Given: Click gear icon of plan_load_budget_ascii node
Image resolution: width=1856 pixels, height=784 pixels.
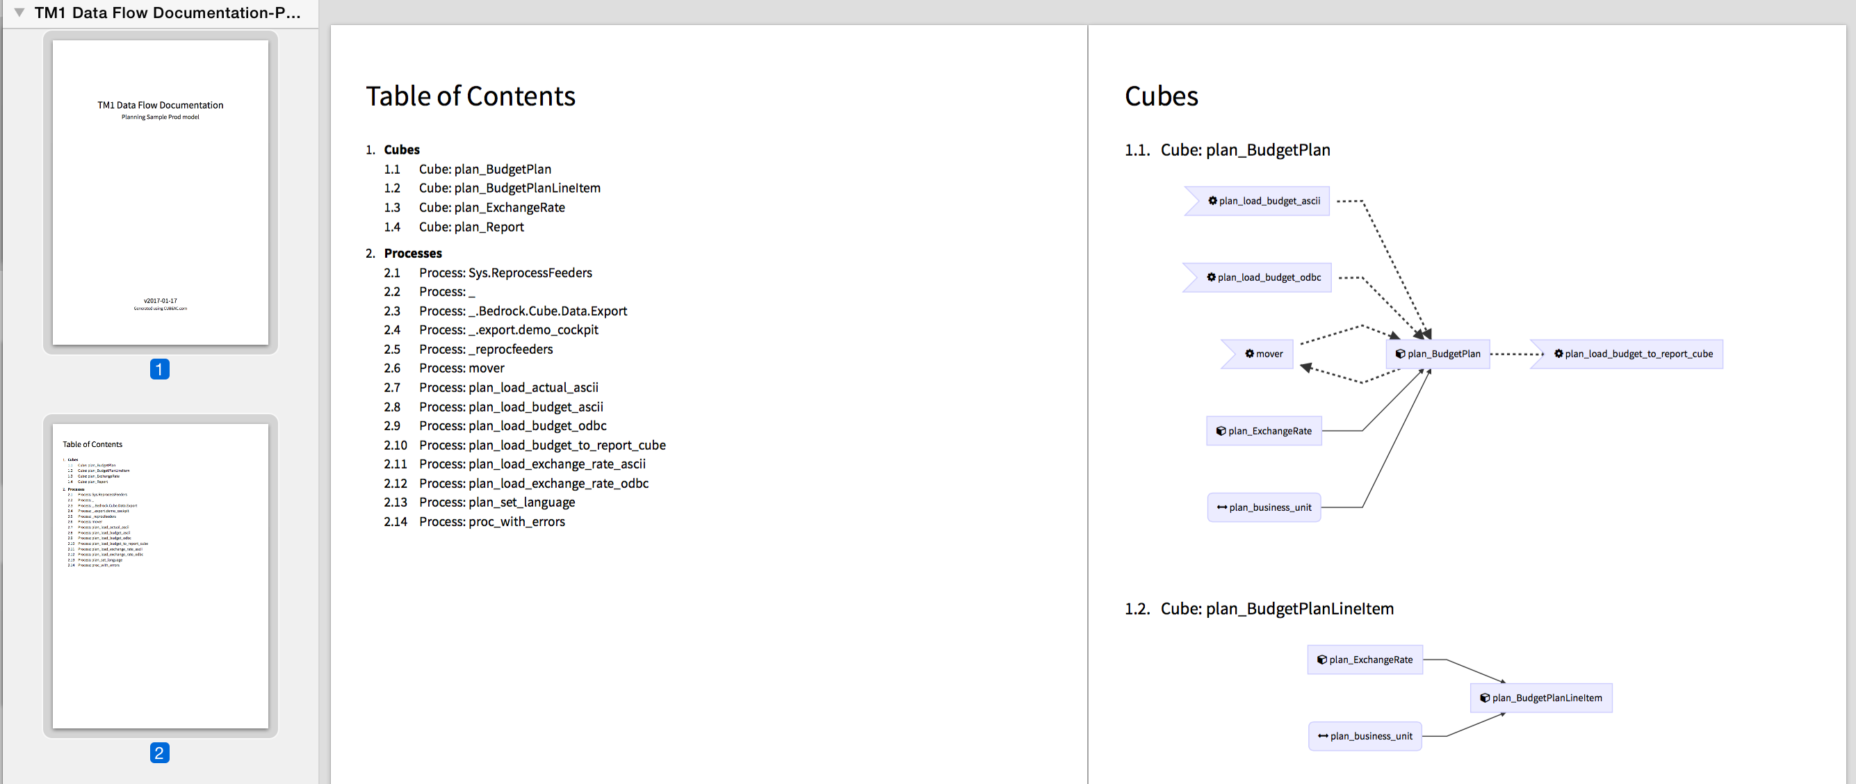Looking at the screenshot, I should point(1212,200).
